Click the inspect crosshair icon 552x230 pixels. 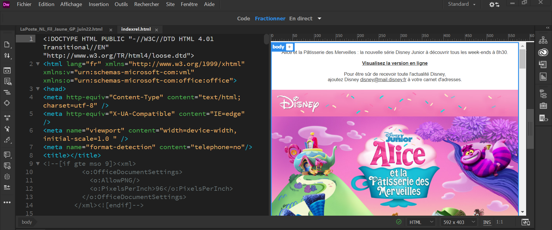tap(7, 103)
